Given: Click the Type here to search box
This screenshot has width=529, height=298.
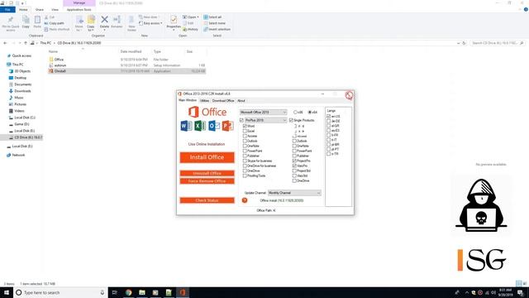Looking at the screenshot, I should point(60,292).
